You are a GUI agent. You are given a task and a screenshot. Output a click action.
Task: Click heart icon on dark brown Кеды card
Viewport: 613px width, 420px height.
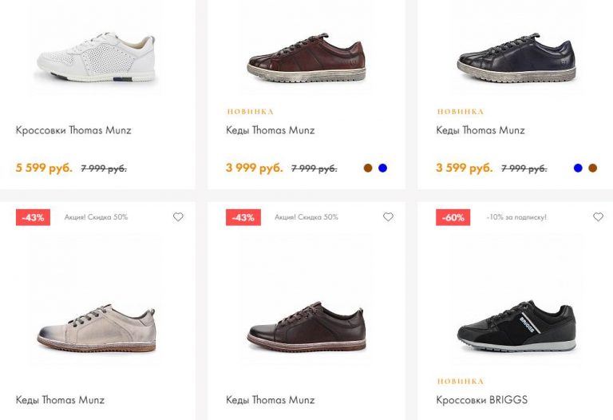[388, 217]
